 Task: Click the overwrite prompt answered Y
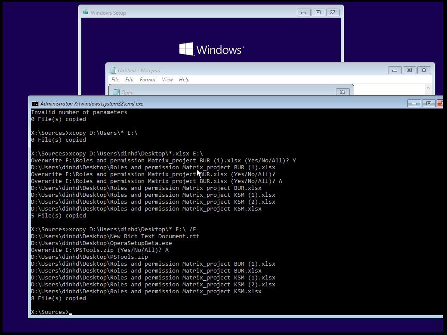pyautogui.click(x=163, y=160)
